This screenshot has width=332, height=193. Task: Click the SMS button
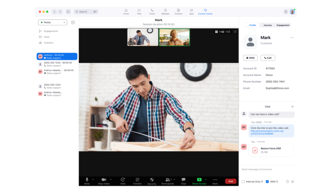point(250,58)
